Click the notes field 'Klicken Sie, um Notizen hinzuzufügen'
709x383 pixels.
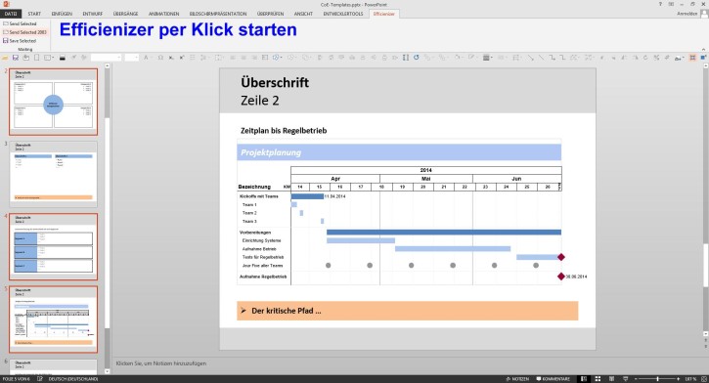(x=161, y=363)
